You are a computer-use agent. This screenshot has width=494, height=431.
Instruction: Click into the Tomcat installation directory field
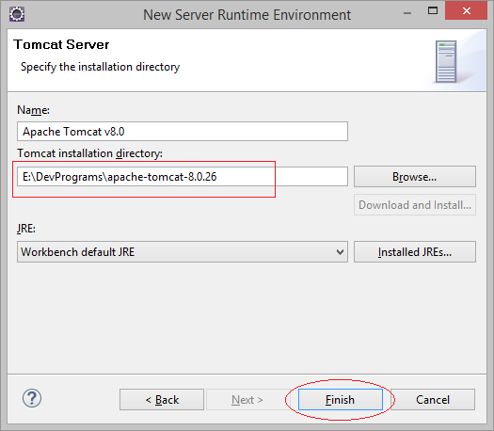point(183,176)
